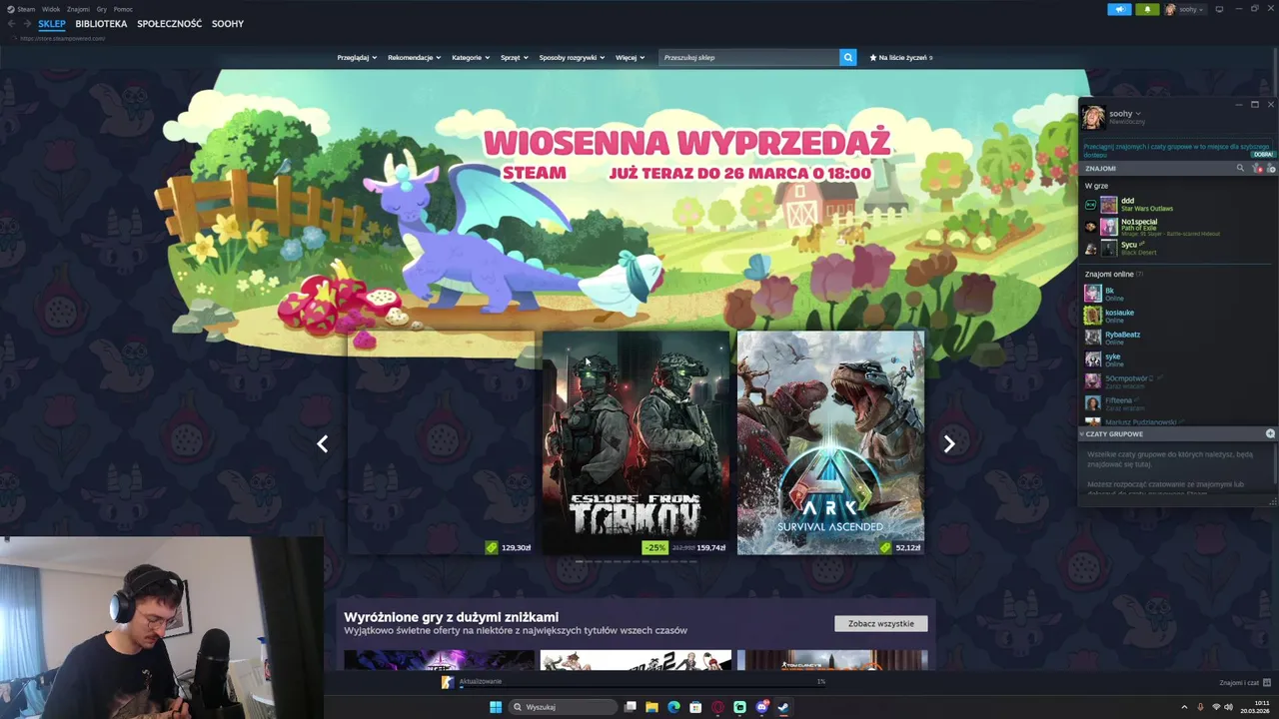This screenshot has width=1279, height=719.
Task: Expand the Rekomendacje dropdown
Action: click(414, 57)
